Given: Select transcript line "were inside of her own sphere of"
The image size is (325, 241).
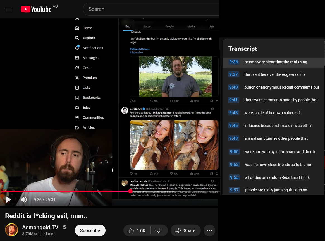Looking at the screenshot, I should [272, 113].
